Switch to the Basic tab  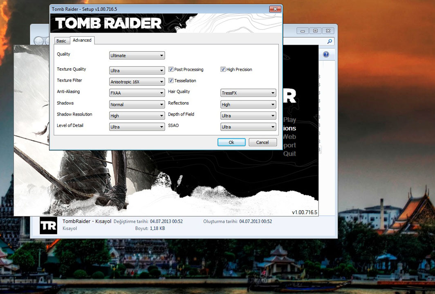click(61, 41)
